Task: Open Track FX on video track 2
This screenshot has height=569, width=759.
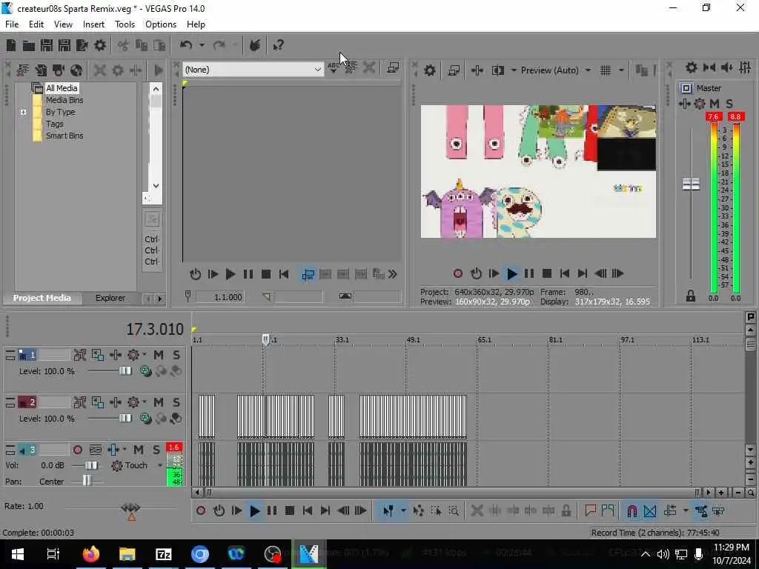Action: pos(116,402)
